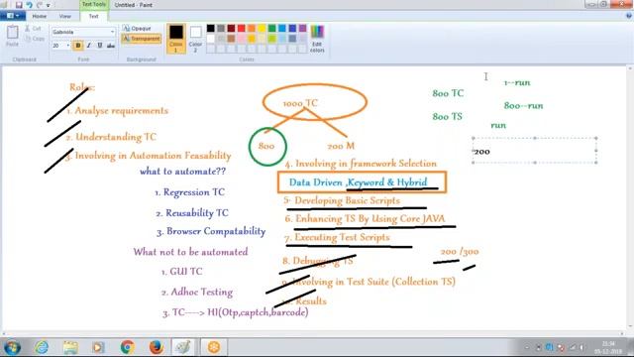This screenshot has height=357, width=634.
Task: Click the text '7. Executing Test Scripts'
Action: click(x=337, y=237)
